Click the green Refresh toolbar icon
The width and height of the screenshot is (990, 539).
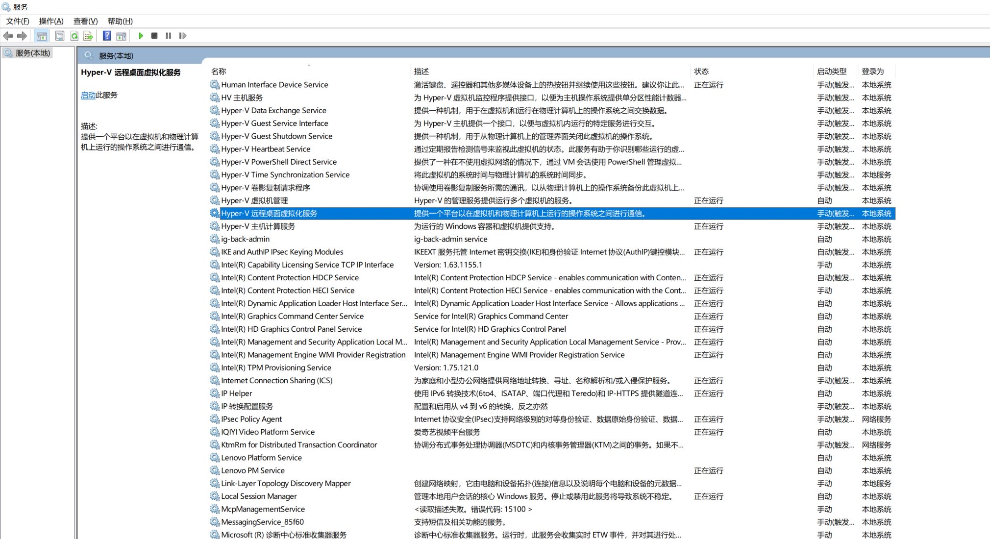tap(74, 36)
